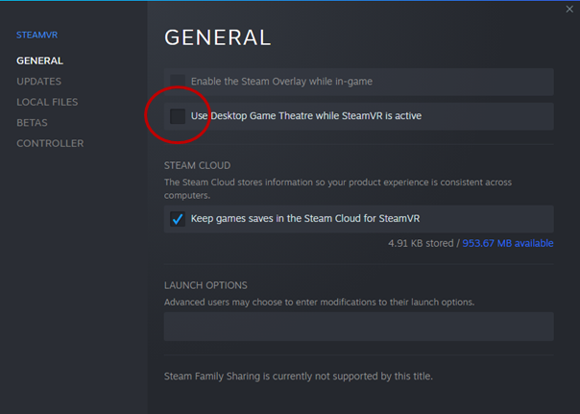Image resolution: width=580 pixels, height=414 pixels.
Task: Focus the Launch Options text field
Action: pos(358,327)
